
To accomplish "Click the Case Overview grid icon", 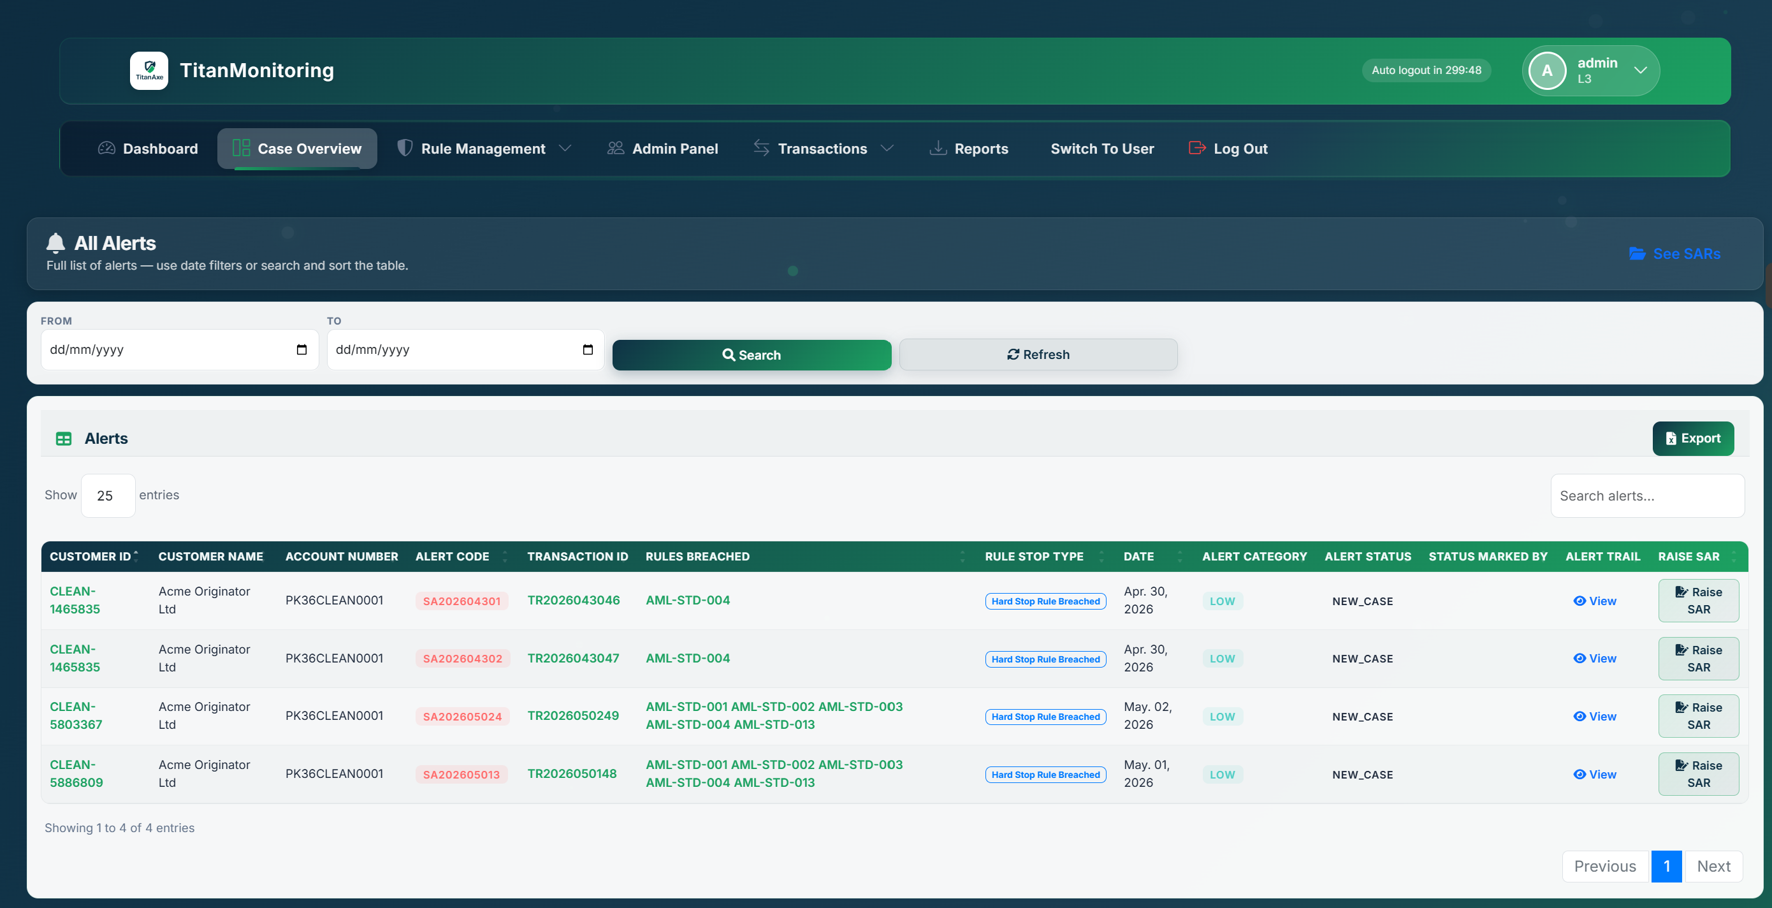I will tap(242, 148).
